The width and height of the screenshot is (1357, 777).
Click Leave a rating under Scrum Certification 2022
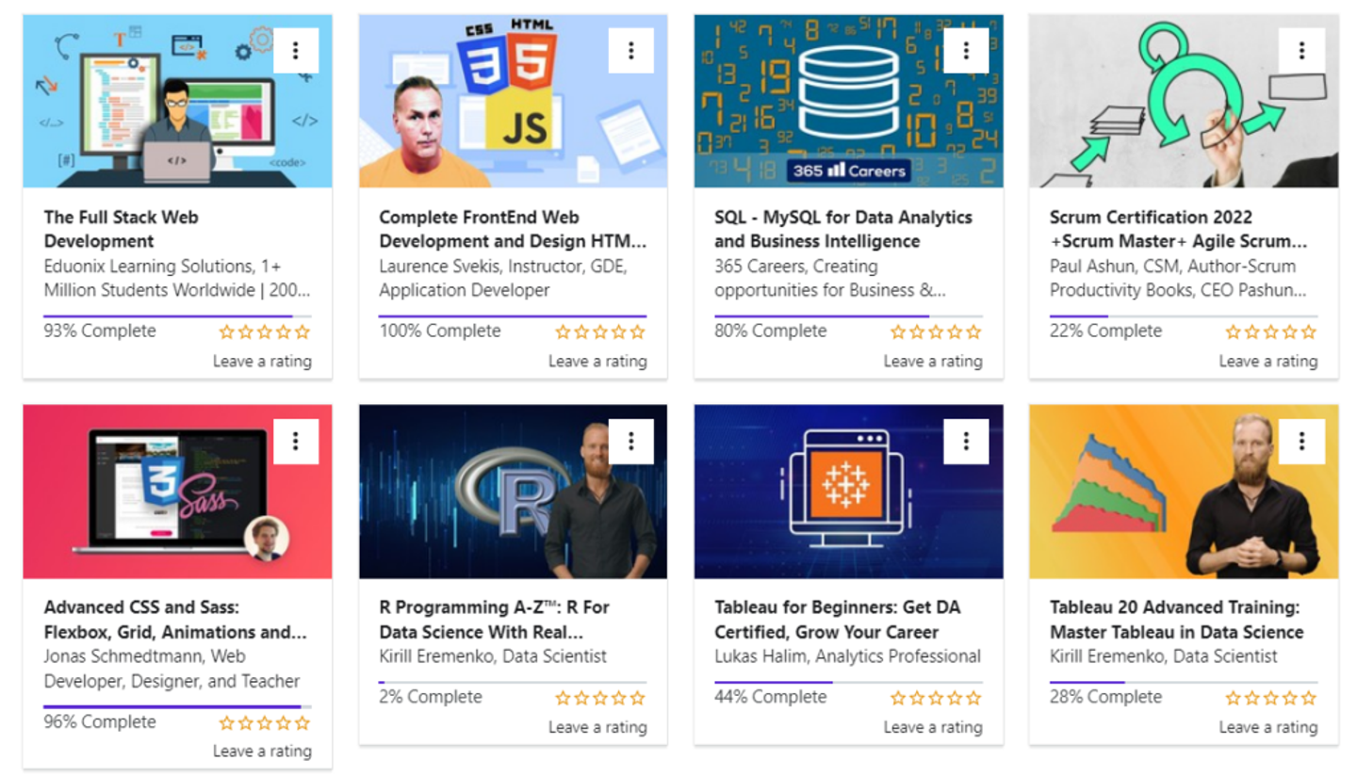1267,361
